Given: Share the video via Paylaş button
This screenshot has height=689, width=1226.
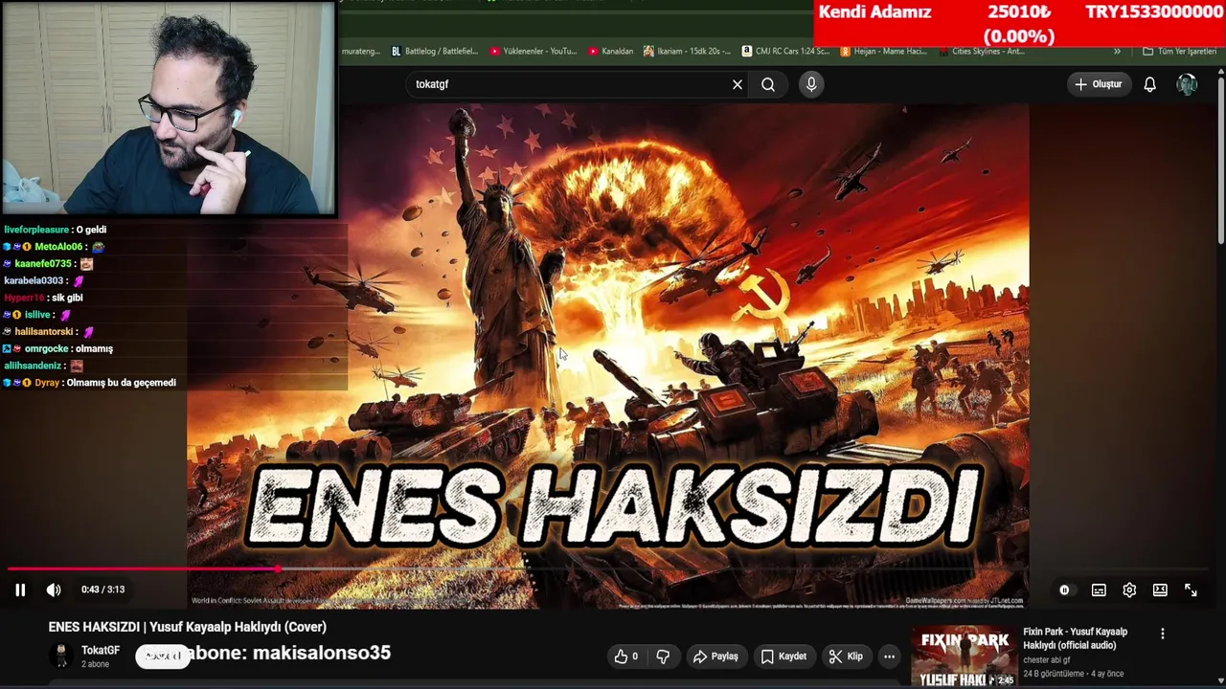Looking at the screenshot, I should tap(715, 656).
